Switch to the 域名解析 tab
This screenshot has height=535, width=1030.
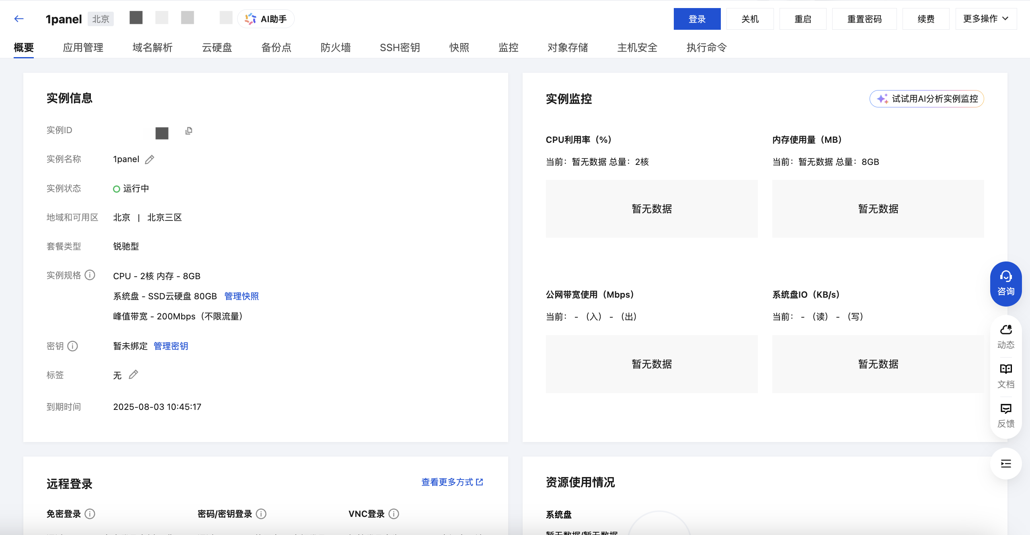click(152, 48)
